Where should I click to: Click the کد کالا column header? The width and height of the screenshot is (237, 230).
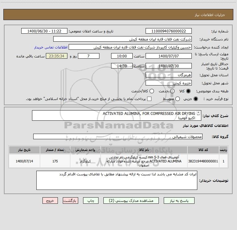click(x=203, y=150)
